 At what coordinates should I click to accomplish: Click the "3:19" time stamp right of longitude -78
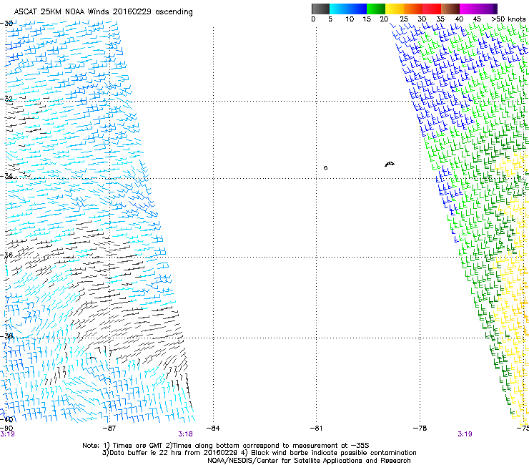tap(465, 434)
